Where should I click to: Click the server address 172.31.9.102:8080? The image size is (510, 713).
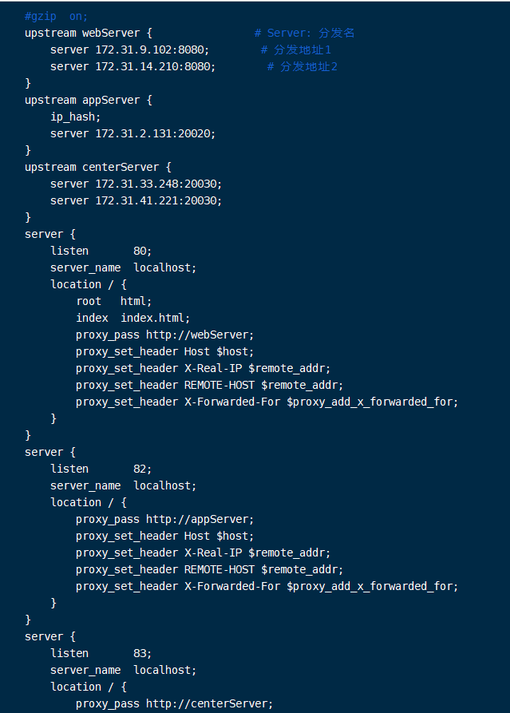(152, 50)
